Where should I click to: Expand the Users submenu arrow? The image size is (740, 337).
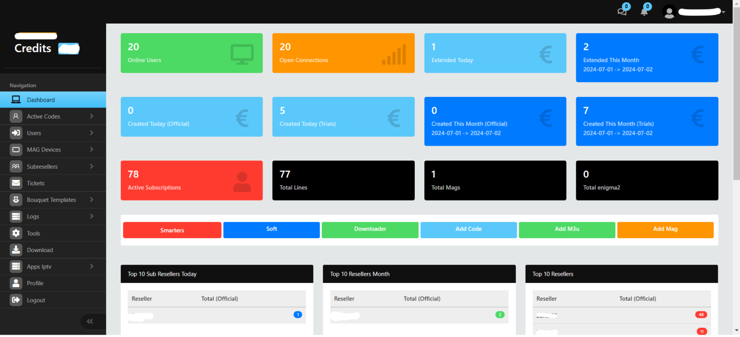[x=92, y=133]
